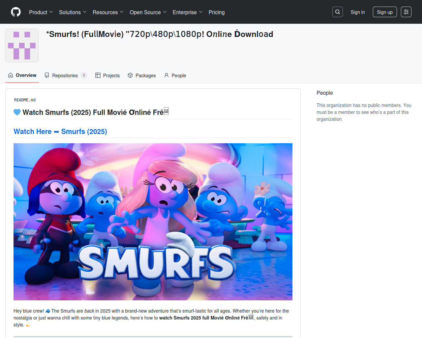This screenshot has height=338, width=422.
Task: Open the Enterprise dropdown menu
Action: click(x=187, y=12)
